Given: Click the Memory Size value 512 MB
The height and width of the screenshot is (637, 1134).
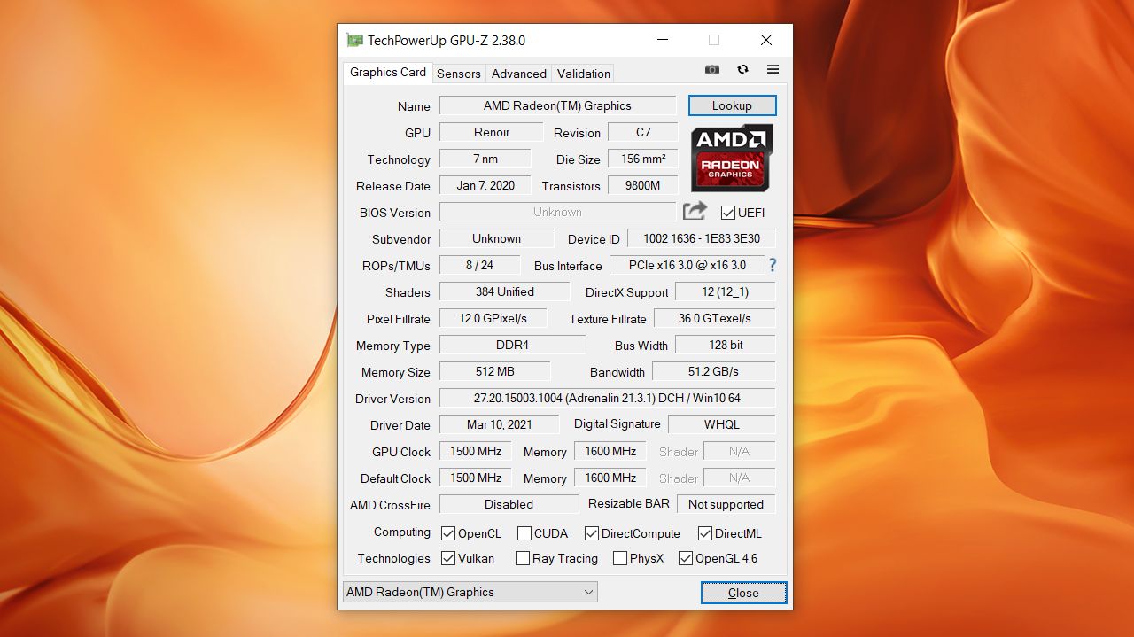Looking at the screenshot, I should (x=494, y=371).
